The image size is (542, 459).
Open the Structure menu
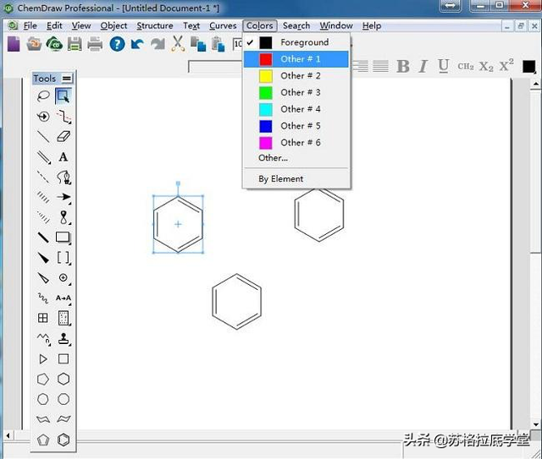[155, 26]
